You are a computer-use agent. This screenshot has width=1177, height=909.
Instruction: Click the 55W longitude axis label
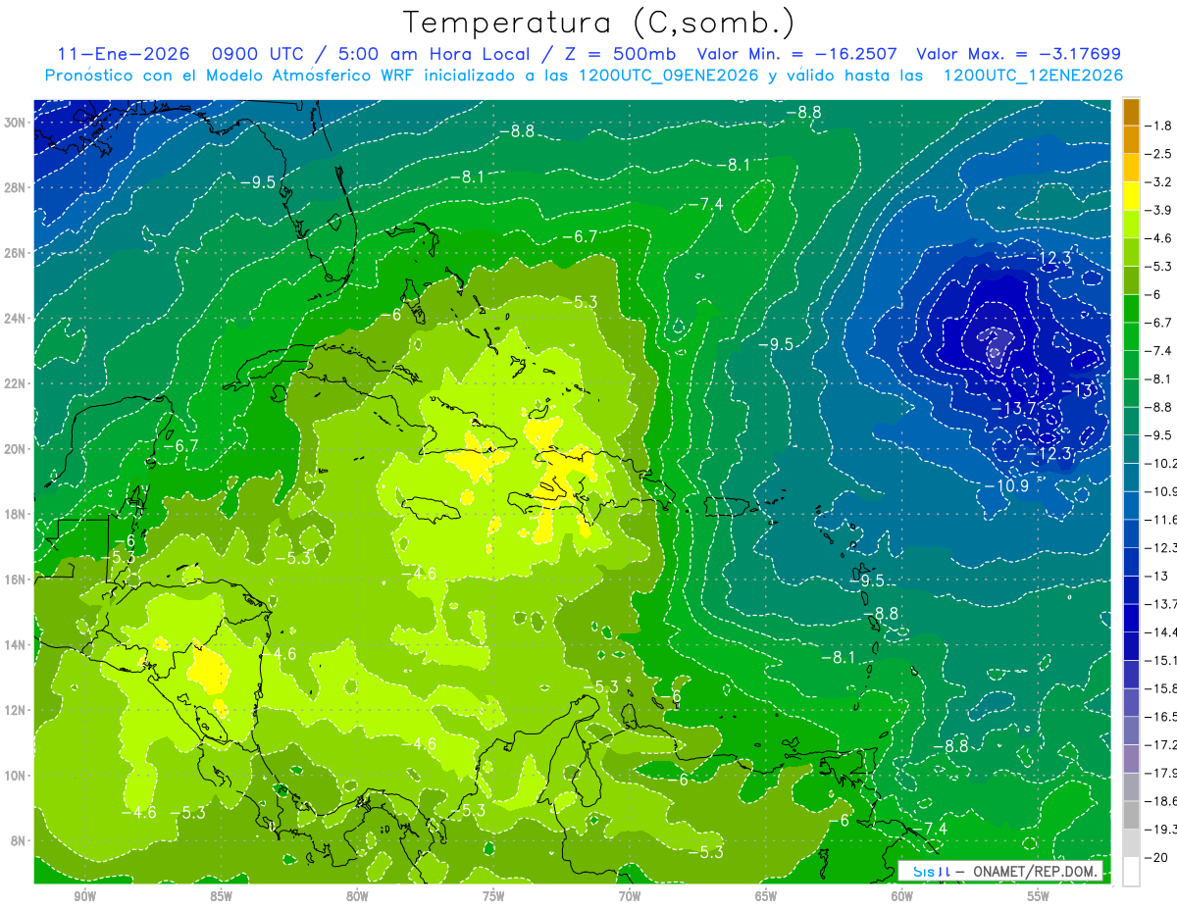(1038, 896)
